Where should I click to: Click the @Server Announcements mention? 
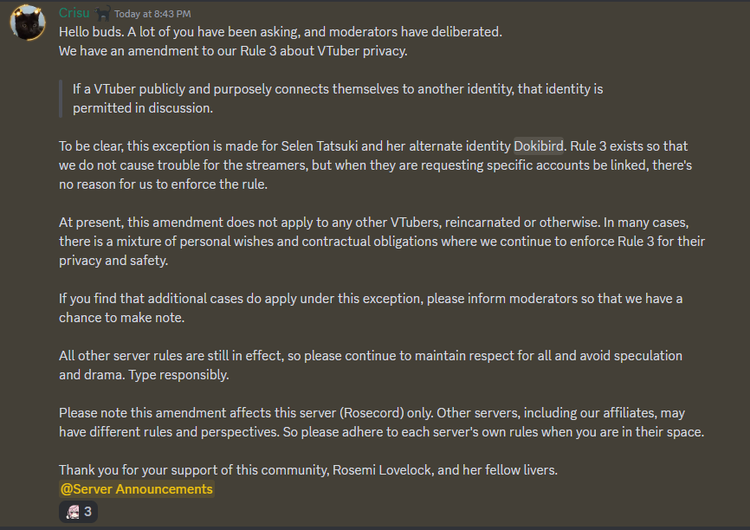tap(136, 488)
